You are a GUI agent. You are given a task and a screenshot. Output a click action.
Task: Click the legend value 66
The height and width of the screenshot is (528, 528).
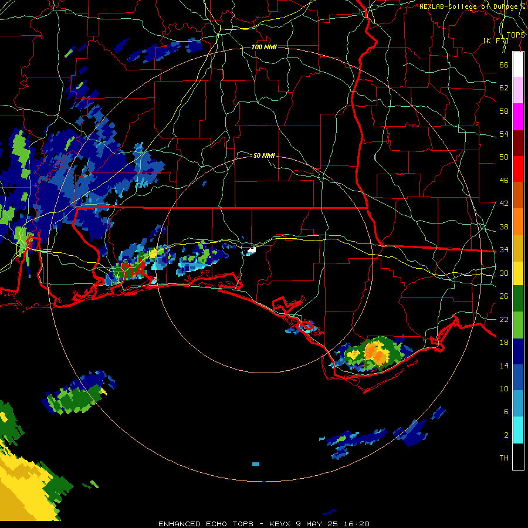coord(504,65)
